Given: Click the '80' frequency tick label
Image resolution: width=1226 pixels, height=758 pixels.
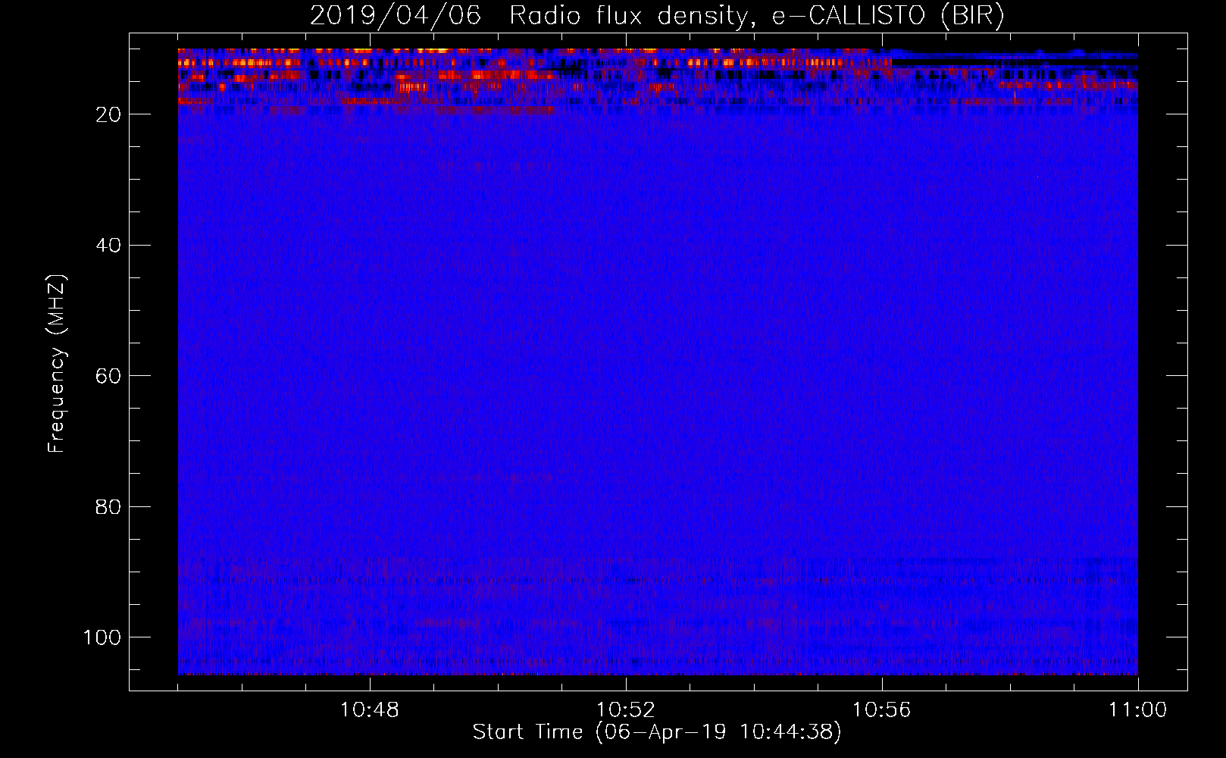Looking at the screenshot, I should (x=108, y=506).
